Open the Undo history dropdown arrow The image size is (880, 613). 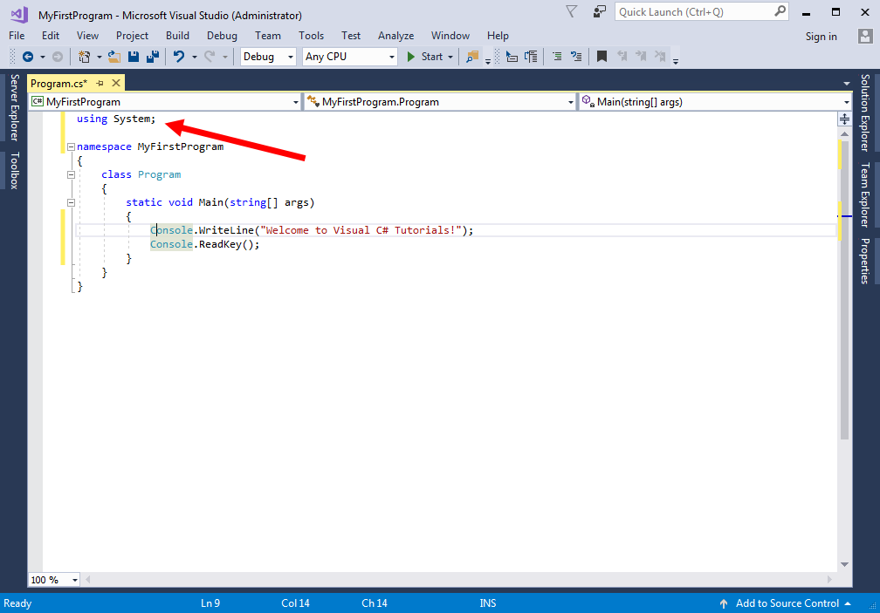tap(194, 57)
